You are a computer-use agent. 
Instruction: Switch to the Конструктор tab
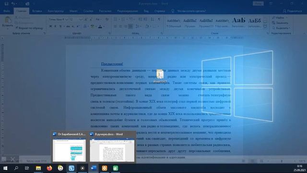pyautogui.click(x=56, y=11)
